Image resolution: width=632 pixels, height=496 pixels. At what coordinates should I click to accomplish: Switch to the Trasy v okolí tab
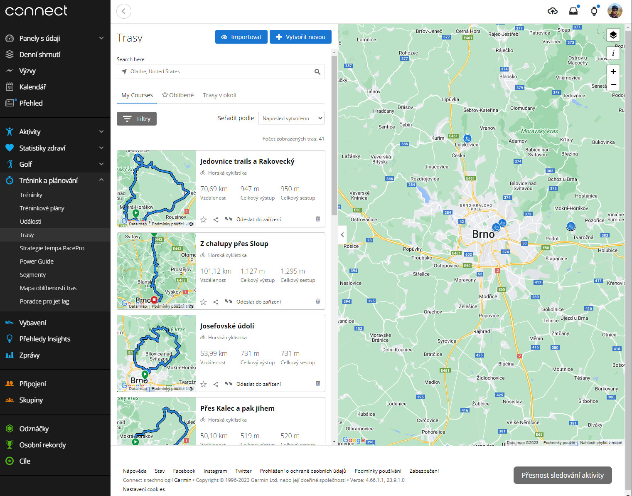click(219, 95)
